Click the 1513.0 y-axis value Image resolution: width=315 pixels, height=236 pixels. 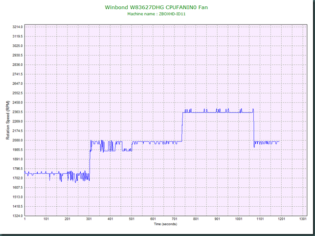tap(18, 197)
